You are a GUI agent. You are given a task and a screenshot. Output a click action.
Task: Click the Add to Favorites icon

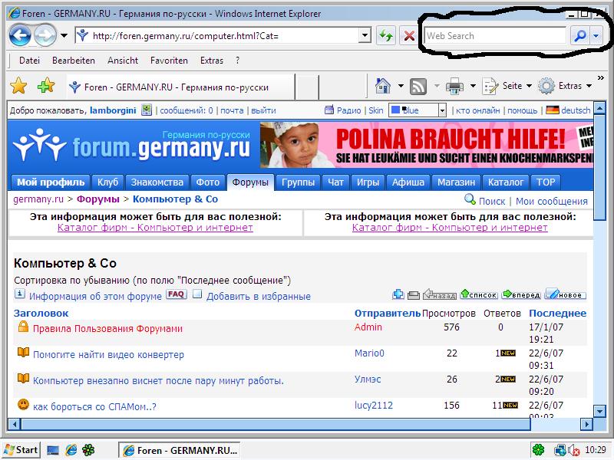[45, 86]
